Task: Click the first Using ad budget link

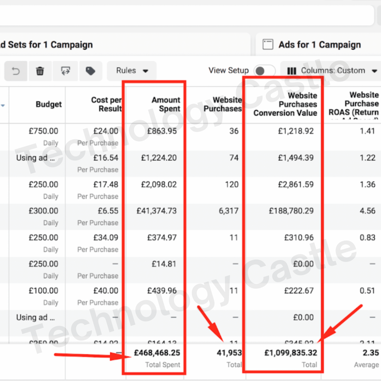Action: point(35,158)
